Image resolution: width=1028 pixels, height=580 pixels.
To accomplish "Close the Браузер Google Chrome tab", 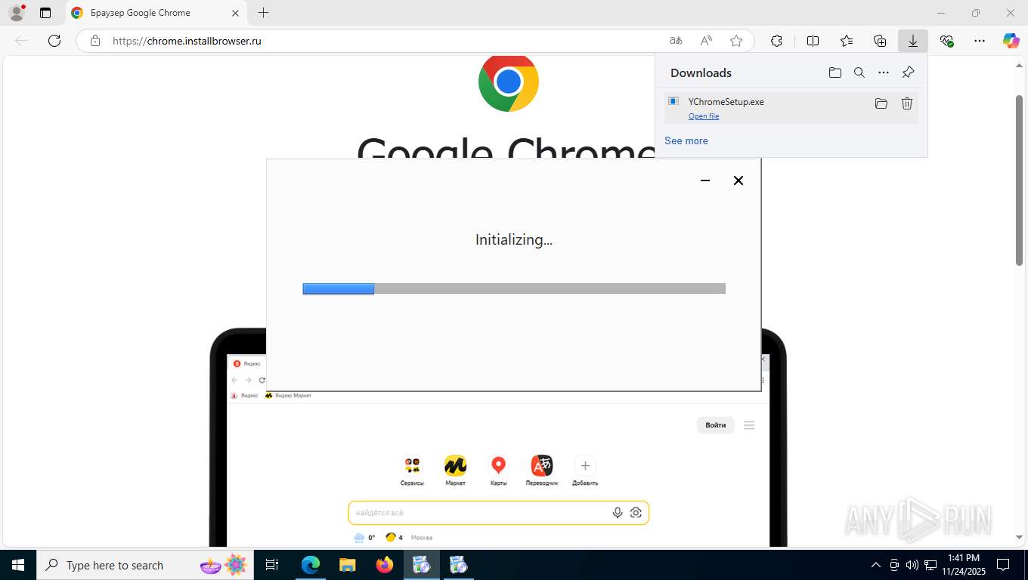I will (235, 13).
